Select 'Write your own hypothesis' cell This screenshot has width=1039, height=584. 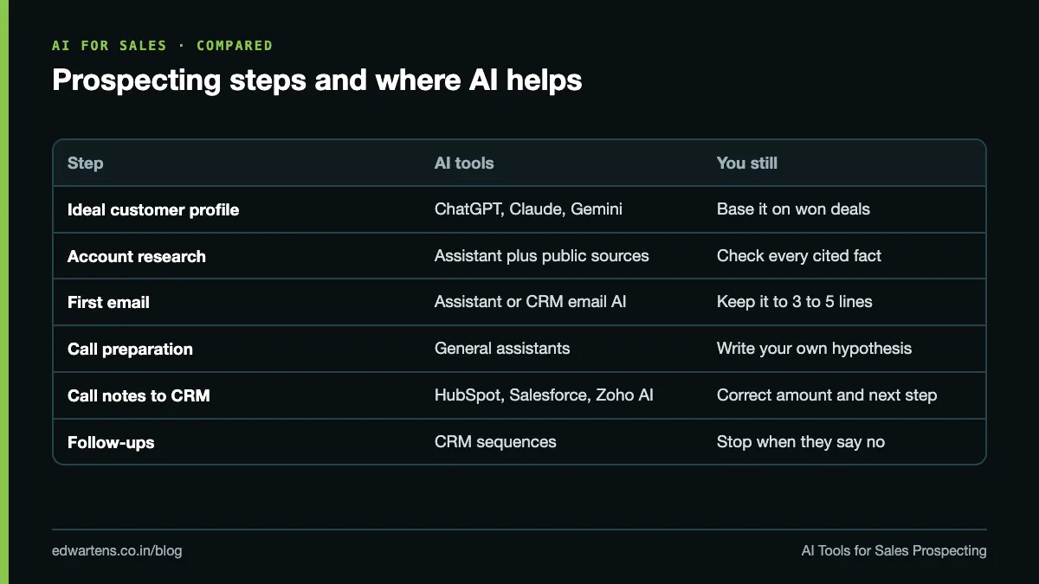[814, 350]
